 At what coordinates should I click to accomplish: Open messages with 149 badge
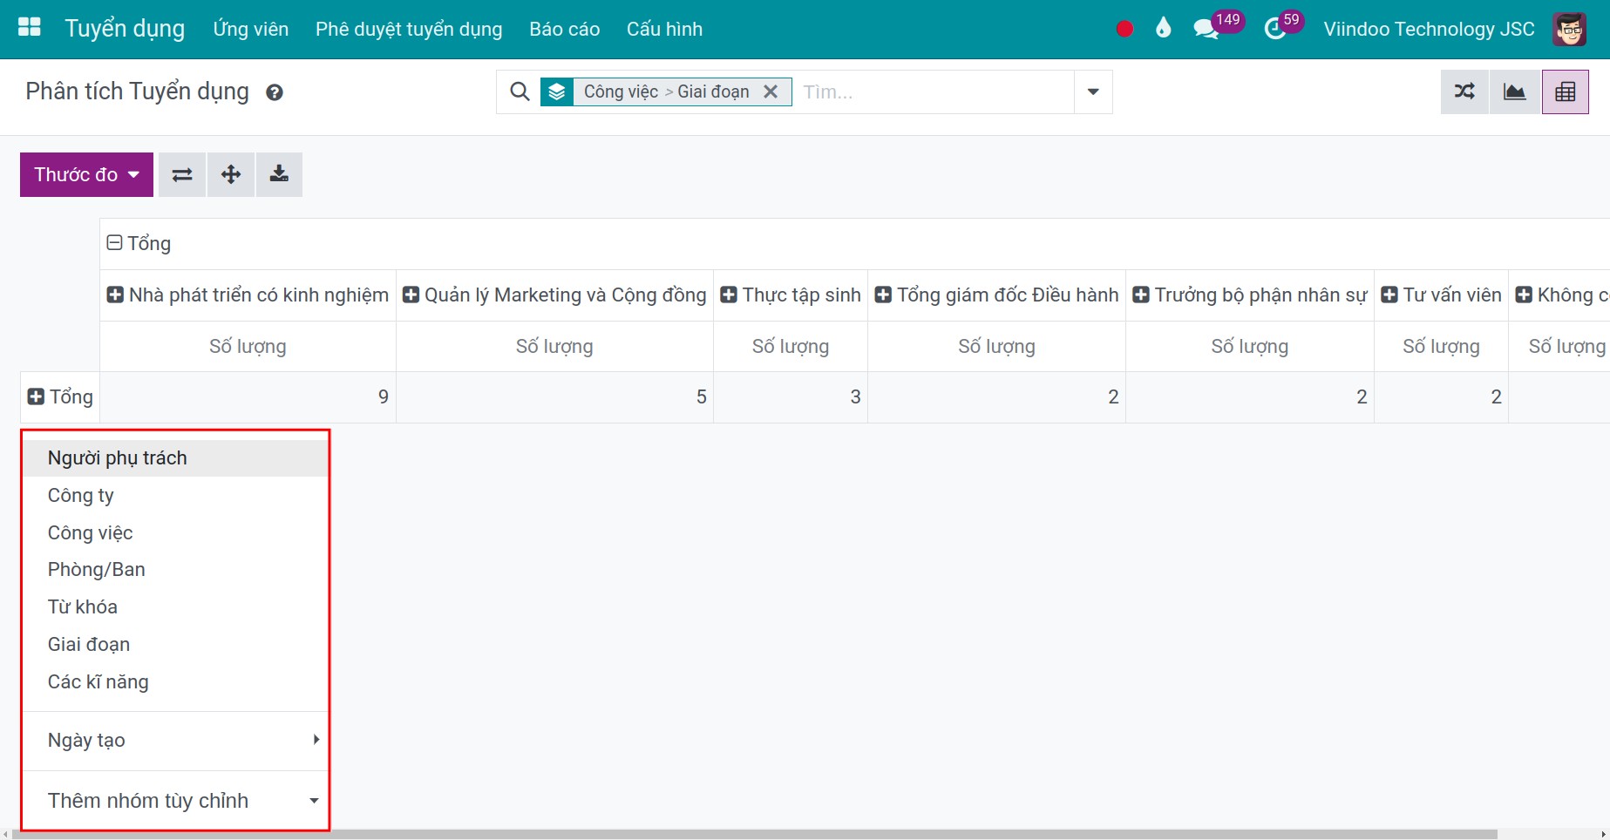[x=1217, y=26]
